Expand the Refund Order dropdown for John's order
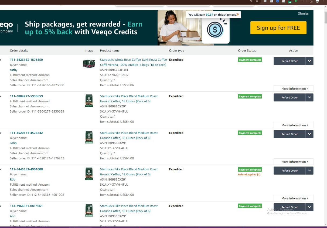Image resolution: width=327 pixels, height=228 pixels. pyautogui.click(x=309, y=134)
